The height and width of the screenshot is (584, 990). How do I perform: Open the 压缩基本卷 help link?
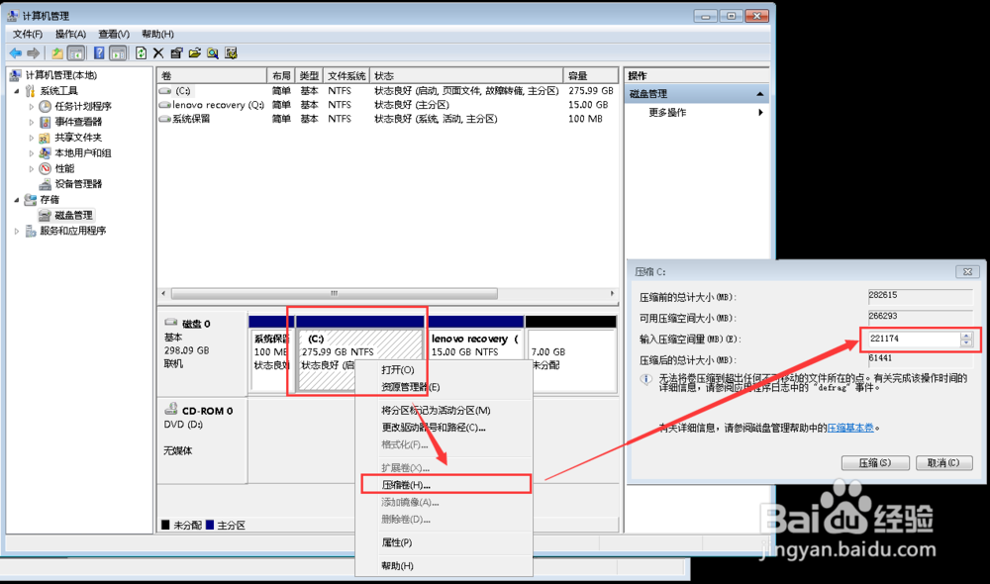coord(850,428)
